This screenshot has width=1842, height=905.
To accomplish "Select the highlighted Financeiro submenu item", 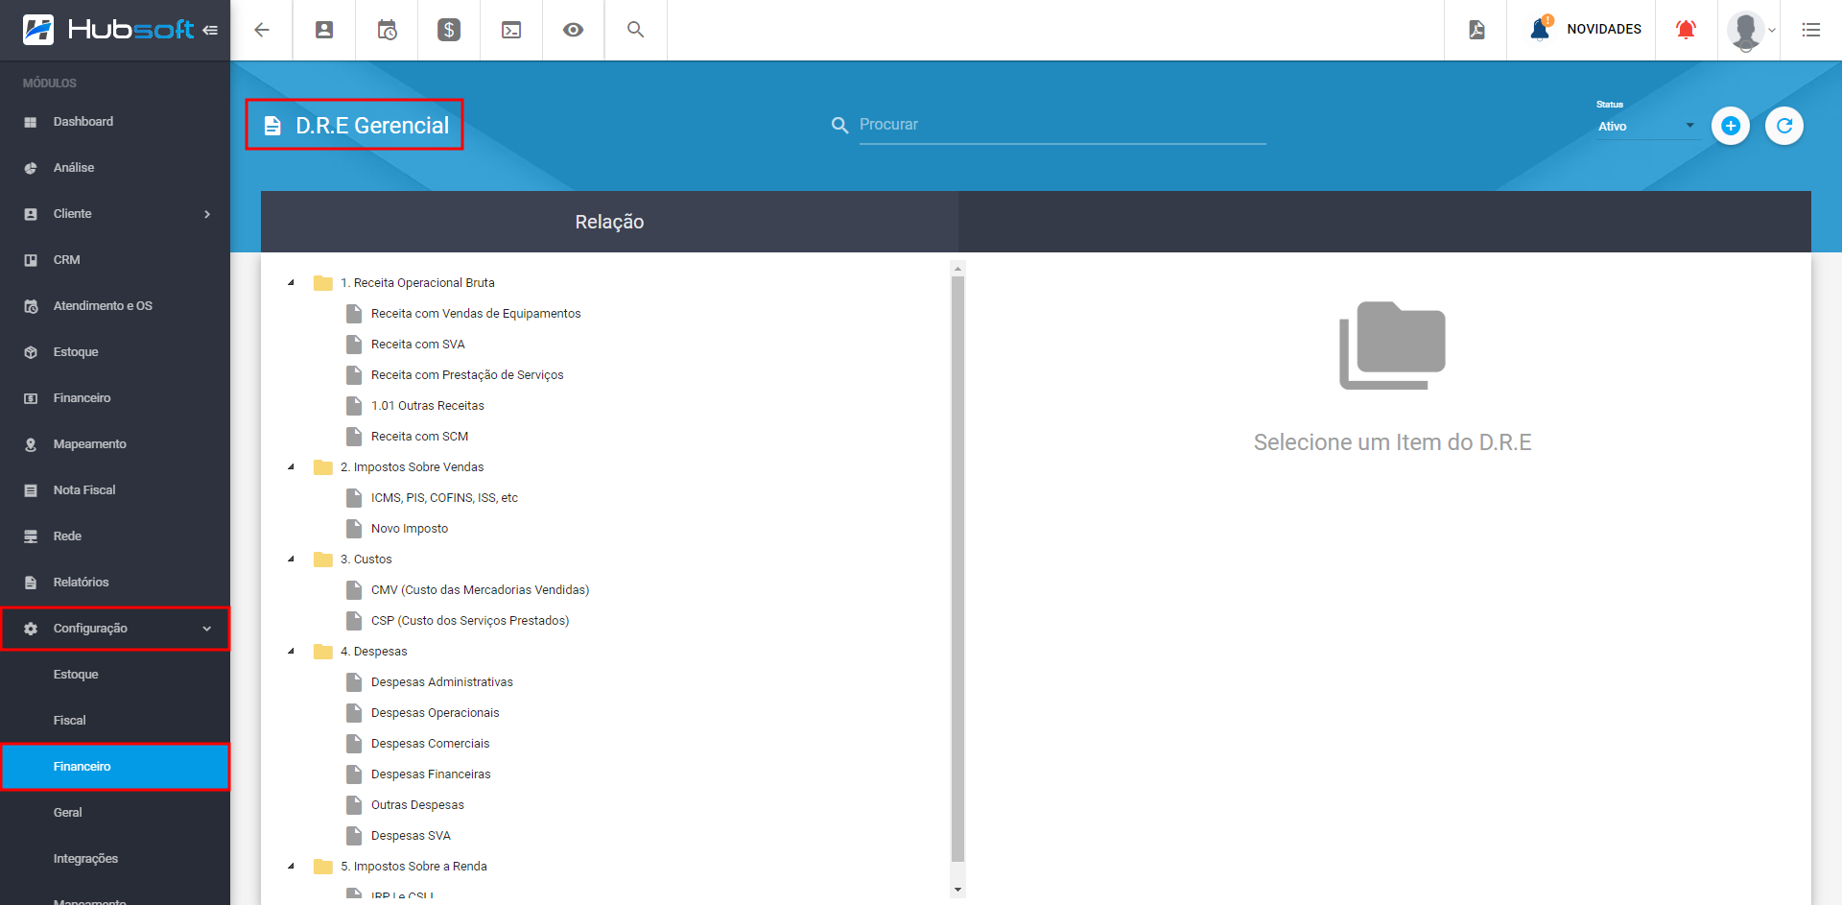I will (115, 767).
